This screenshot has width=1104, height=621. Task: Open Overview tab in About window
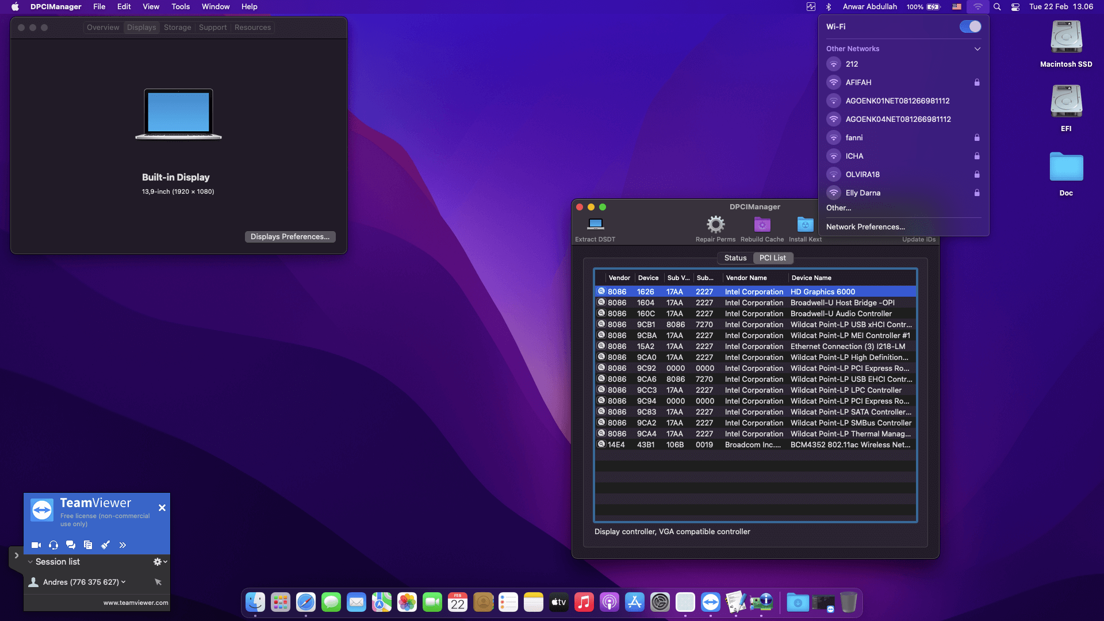[103, 28]
